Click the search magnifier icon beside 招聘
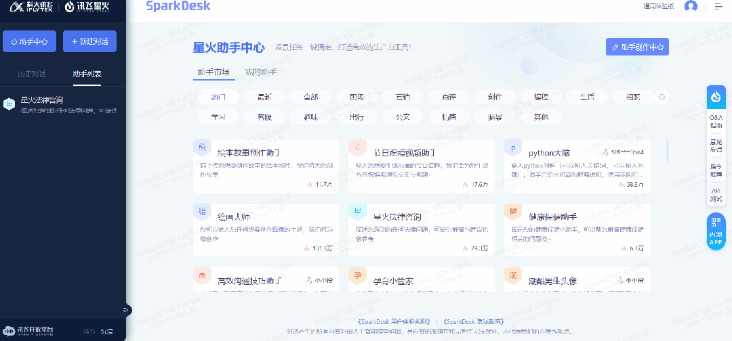 coord(662,97)
